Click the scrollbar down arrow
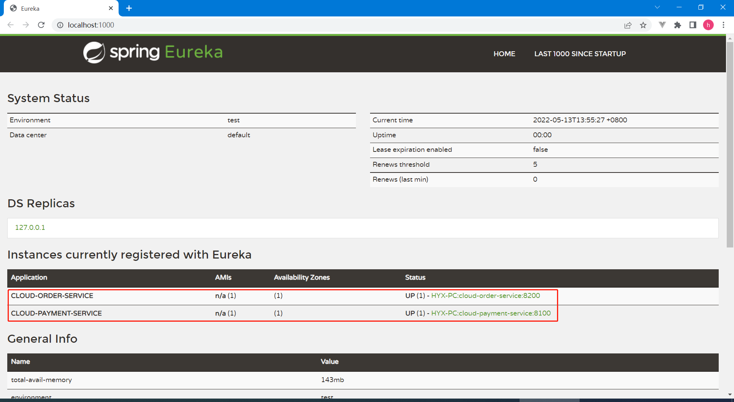This screenshot has height=402, width=734. pos(730,394)
